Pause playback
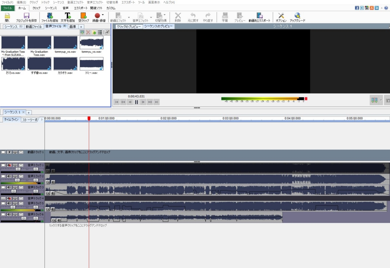390x268 pixels. point(136,102)
